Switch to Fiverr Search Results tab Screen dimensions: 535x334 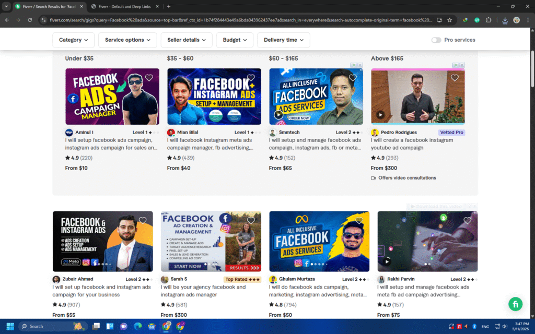point(49,6)
